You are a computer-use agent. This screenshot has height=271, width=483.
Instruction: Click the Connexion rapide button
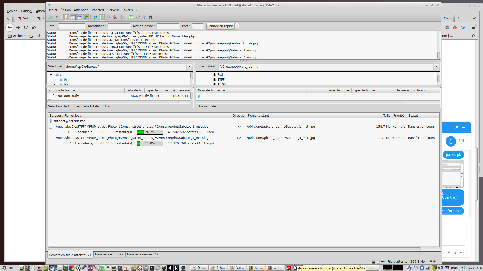[220, 26]
